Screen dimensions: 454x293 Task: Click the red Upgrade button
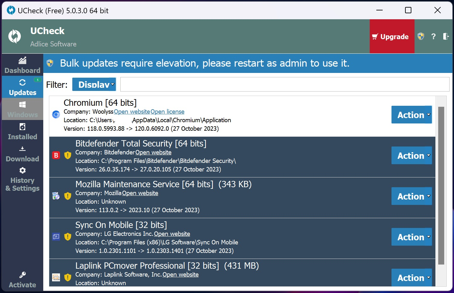point(391,37)
